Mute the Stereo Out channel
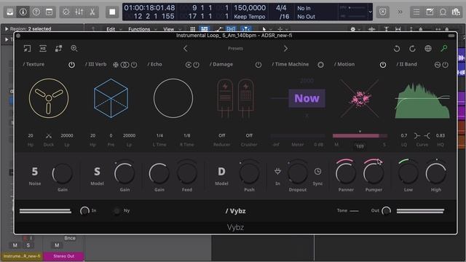Viewport: 466px width, 262px height. [57, 245]
